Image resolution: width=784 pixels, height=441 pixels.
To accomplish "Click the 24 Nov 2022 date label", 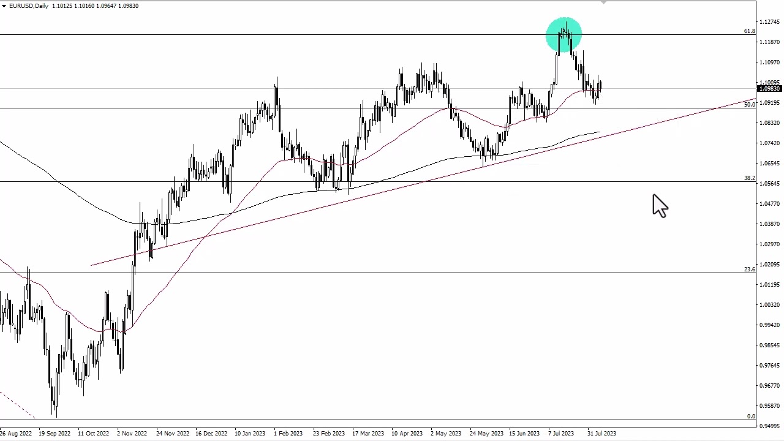I will pyautogui.click(x=172, y=434).
